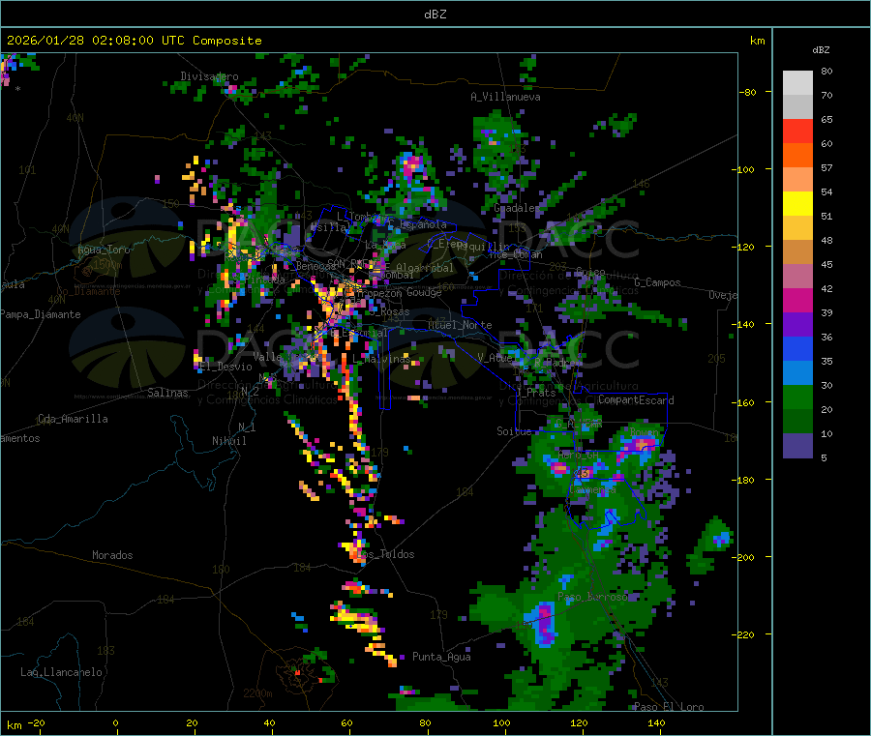This screenshot has width=871, height=736.
Task: Select the 'Agua_Toro' location label
Action: tap(104, 250)
